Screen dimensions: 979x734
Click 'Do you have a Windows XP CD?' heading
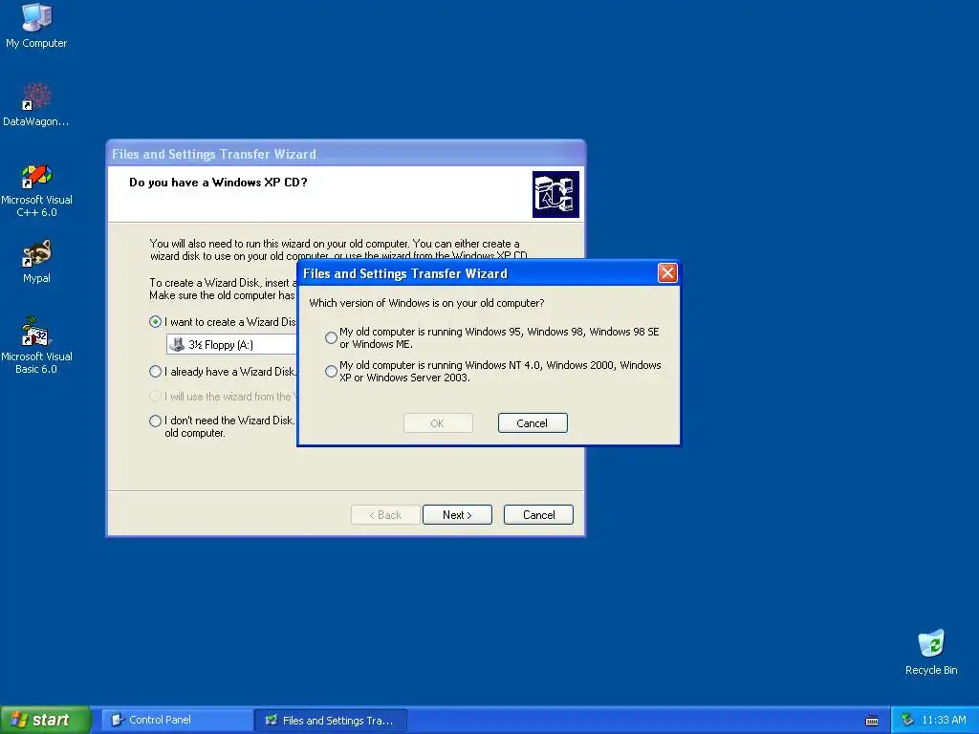click(x=218, y=183)
